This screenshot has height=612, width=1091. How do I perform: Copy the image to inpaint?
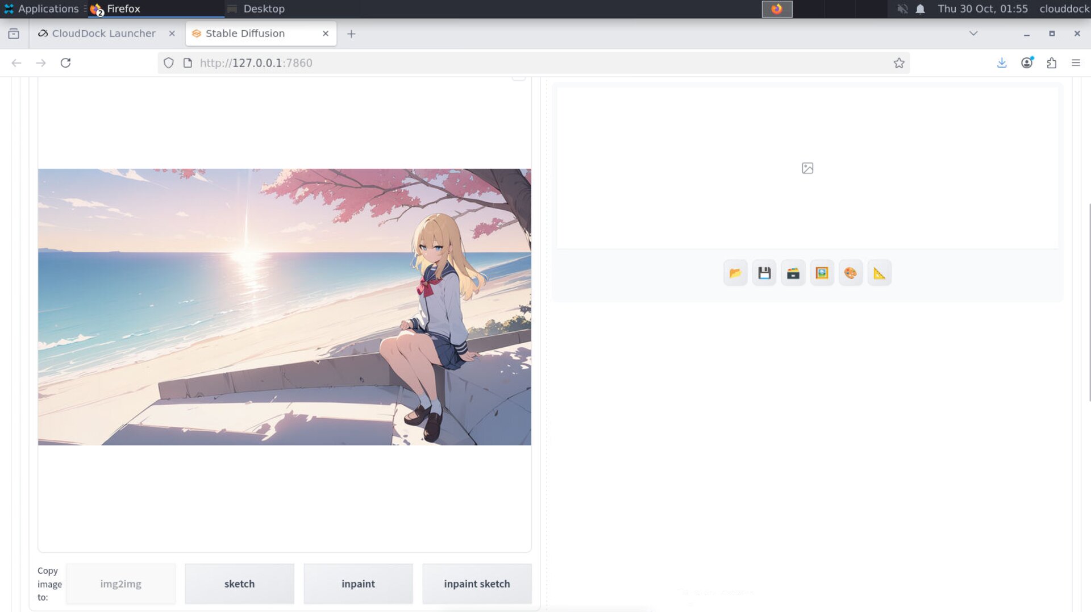358,584
